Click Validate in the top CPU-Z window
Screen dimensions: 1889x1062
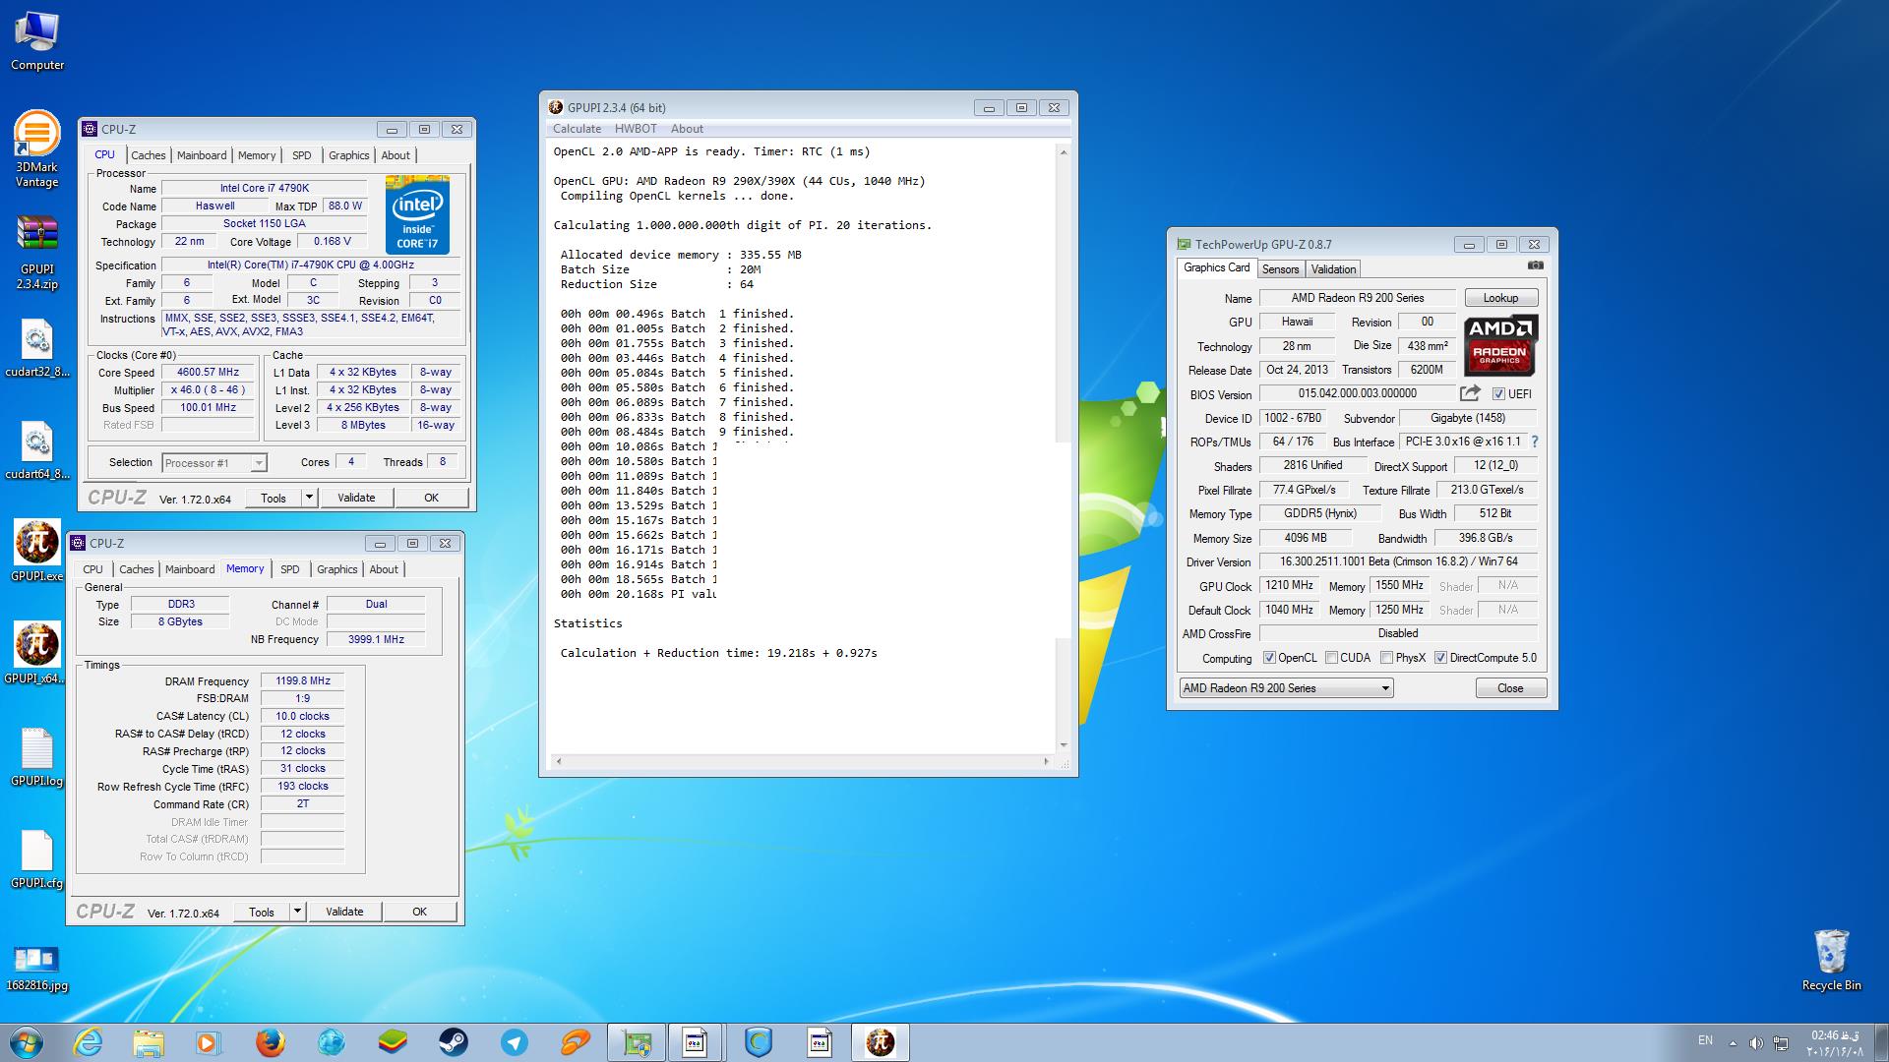coord(356,498)
